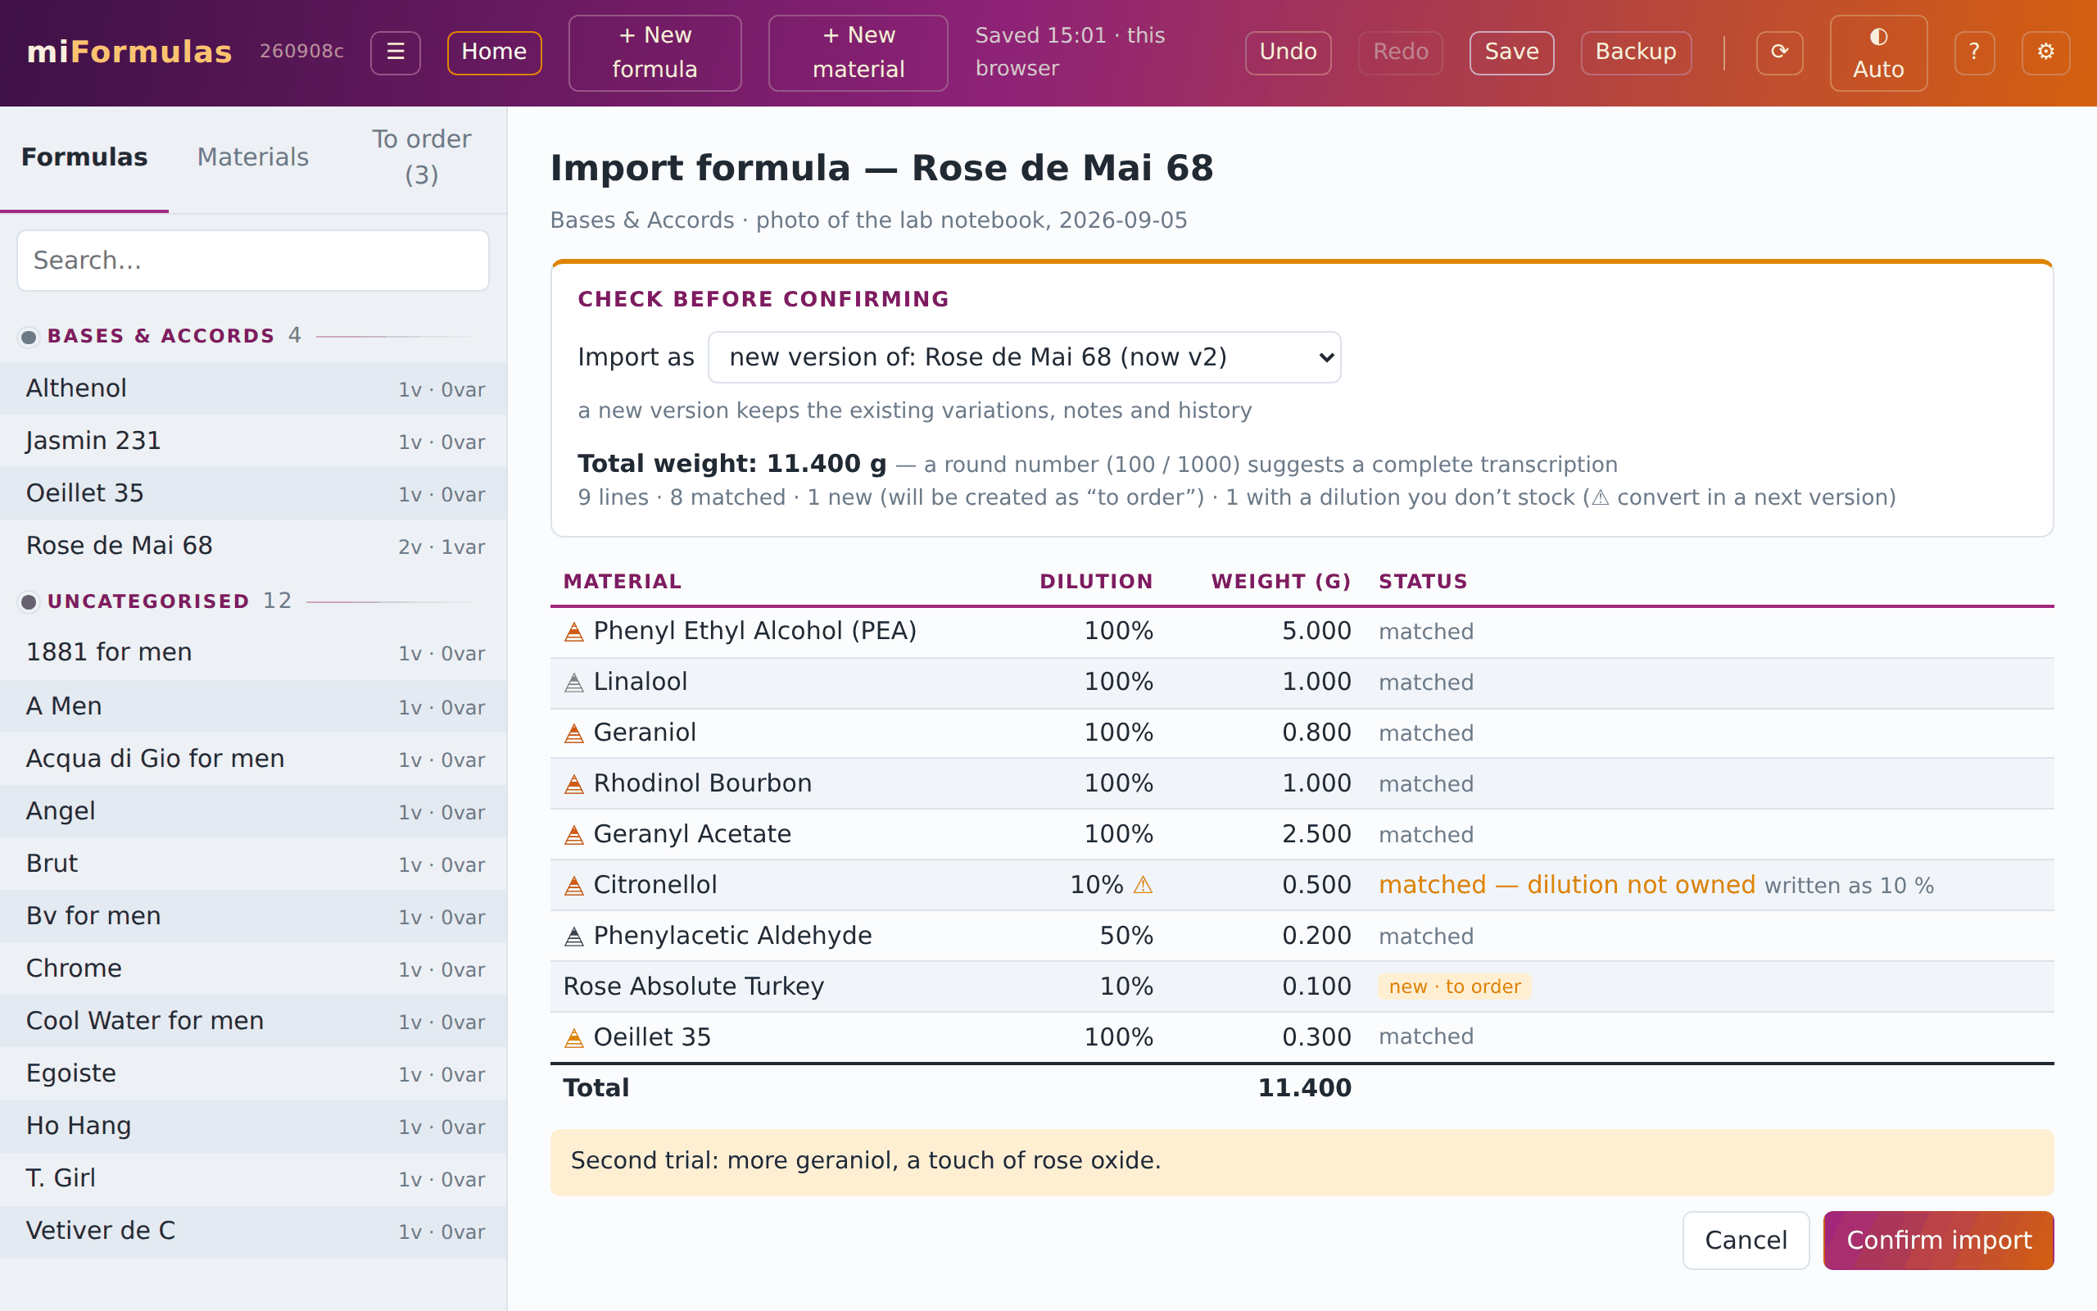
Task: Click the Save button
Action: 1511,52
